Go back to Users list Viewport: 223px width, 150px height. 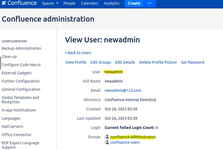click(x=79, y=53)
